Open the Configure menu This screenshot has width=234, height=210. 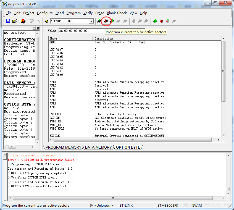45,13
